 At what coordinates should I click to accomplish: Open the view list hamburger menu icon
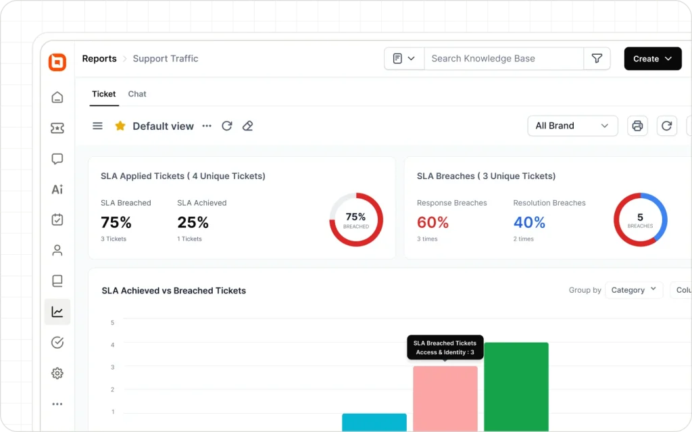(97, 126)
